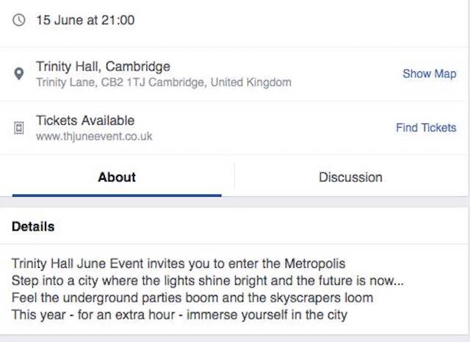Click the grey gap above the Details card
Image resolution: width=470 pixels, height=342 pixels.
(x=234, y=202)
